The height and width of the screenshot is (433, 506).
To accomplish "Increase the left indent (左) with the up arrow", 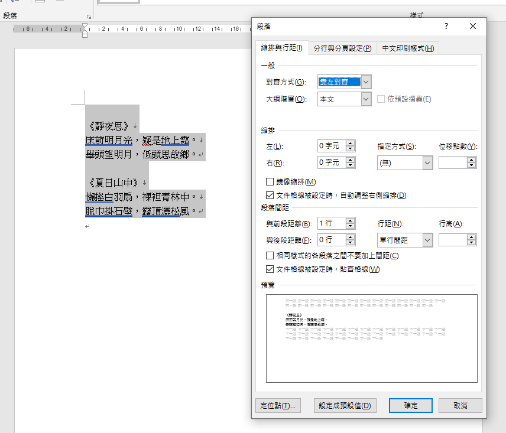I will [351, 144].
